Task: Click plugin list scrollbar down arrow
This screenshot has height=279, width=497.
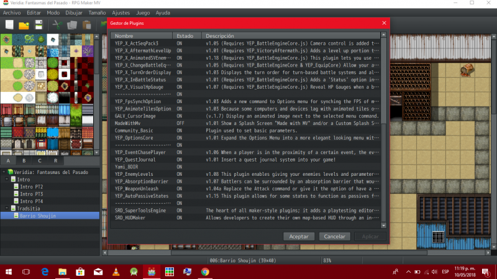Action: [x=383, y=226]
